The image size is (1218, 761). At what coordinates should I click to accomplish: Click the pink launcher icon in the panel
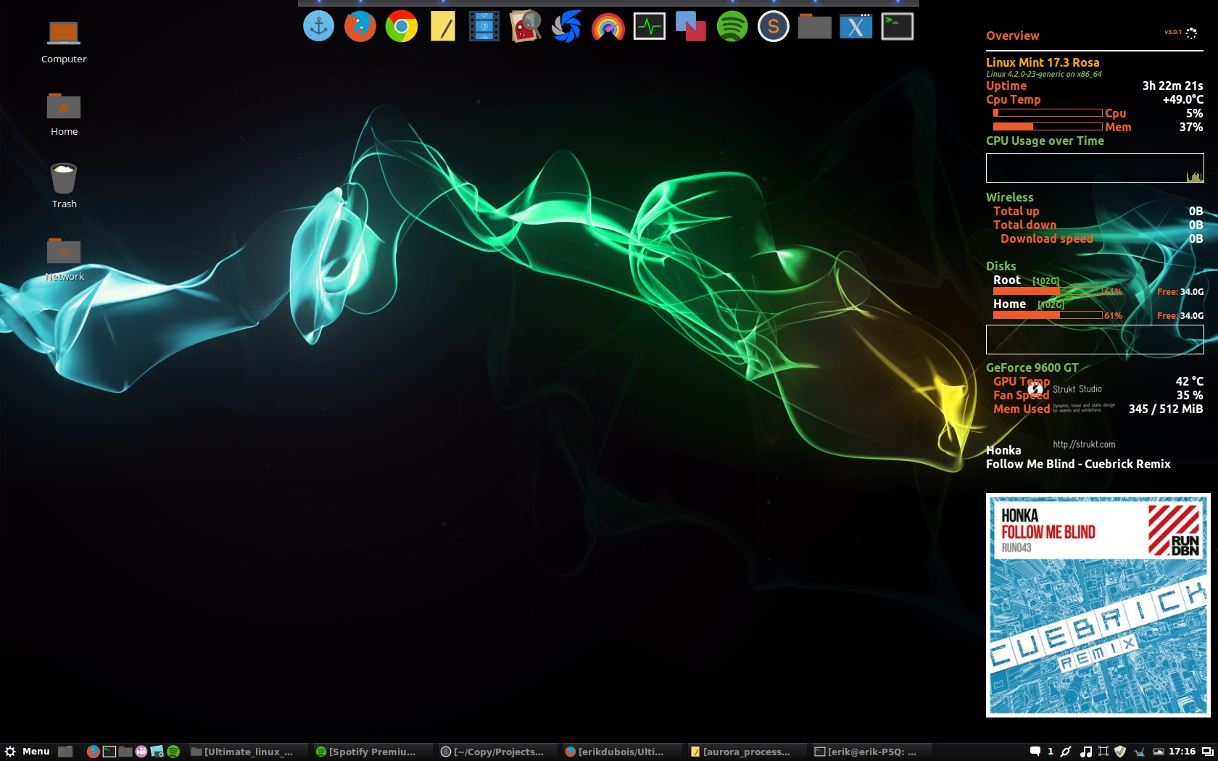coord(141,752)
